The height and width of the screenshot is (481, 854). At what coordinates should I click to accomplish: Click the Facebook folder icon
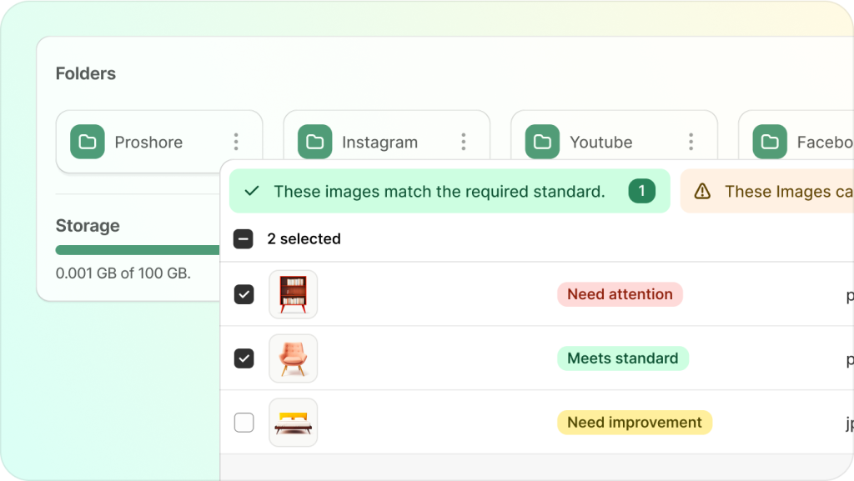click(770, 142)
